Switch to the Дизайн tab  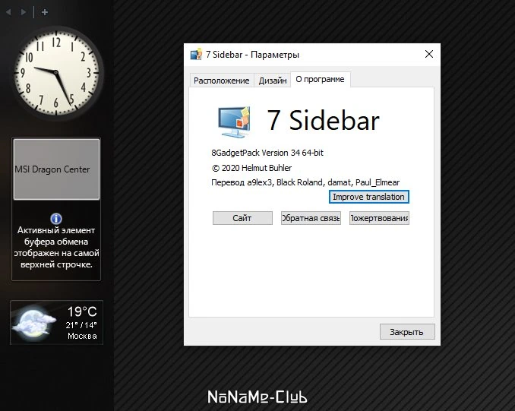point(273,81)
